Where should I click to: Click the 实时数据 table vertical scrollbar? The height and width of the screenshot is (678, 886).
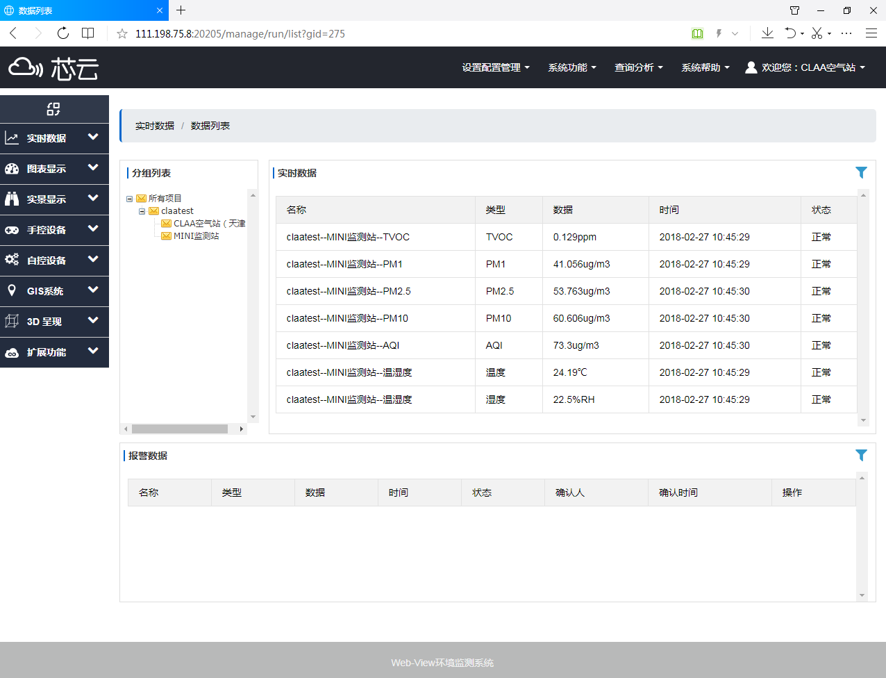pos(863,307)
